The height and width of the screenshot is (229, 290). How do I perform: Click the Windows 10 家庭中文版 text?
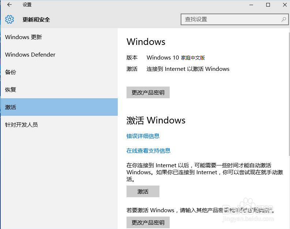(x=176, y=58)
